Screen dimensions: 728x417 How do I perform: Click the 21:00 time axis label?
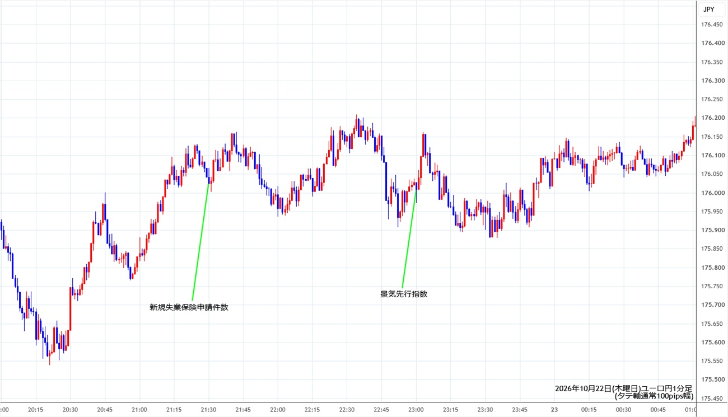coord(139,410)
